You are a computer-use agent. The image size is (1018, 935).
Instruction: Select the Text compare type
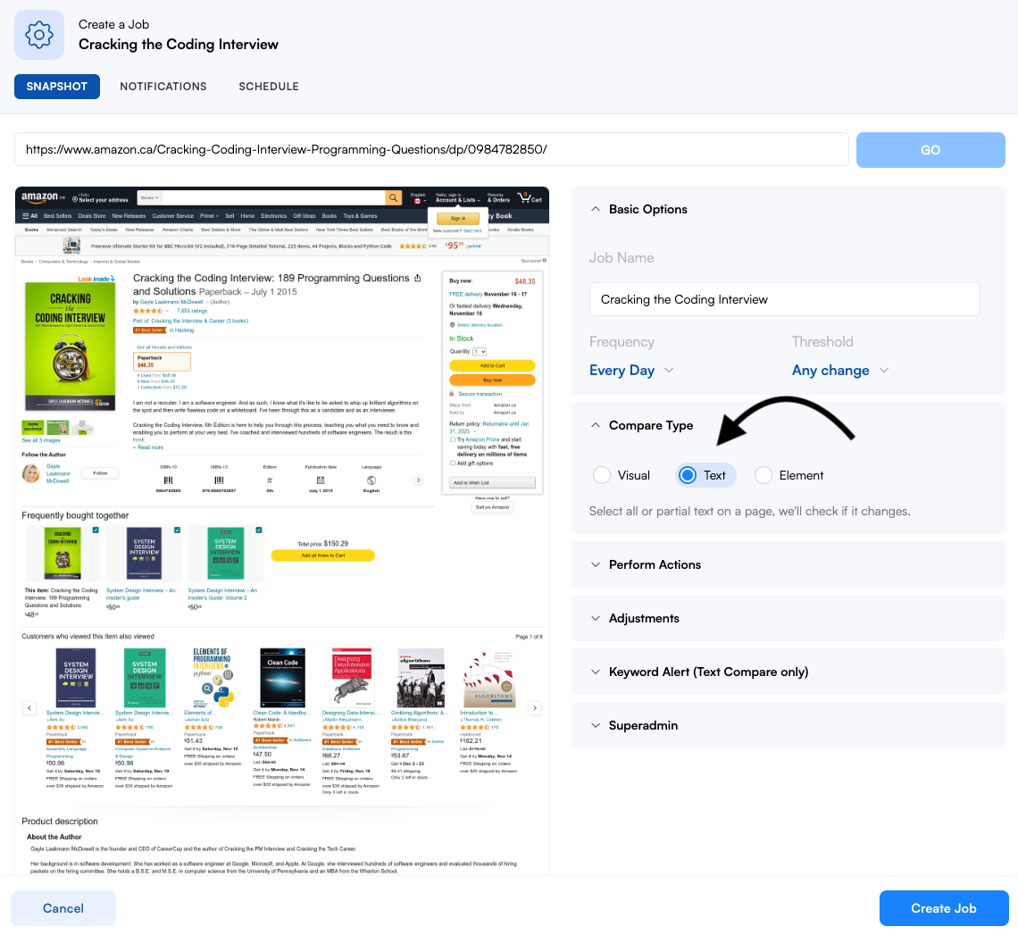click(x=688, y=475)
